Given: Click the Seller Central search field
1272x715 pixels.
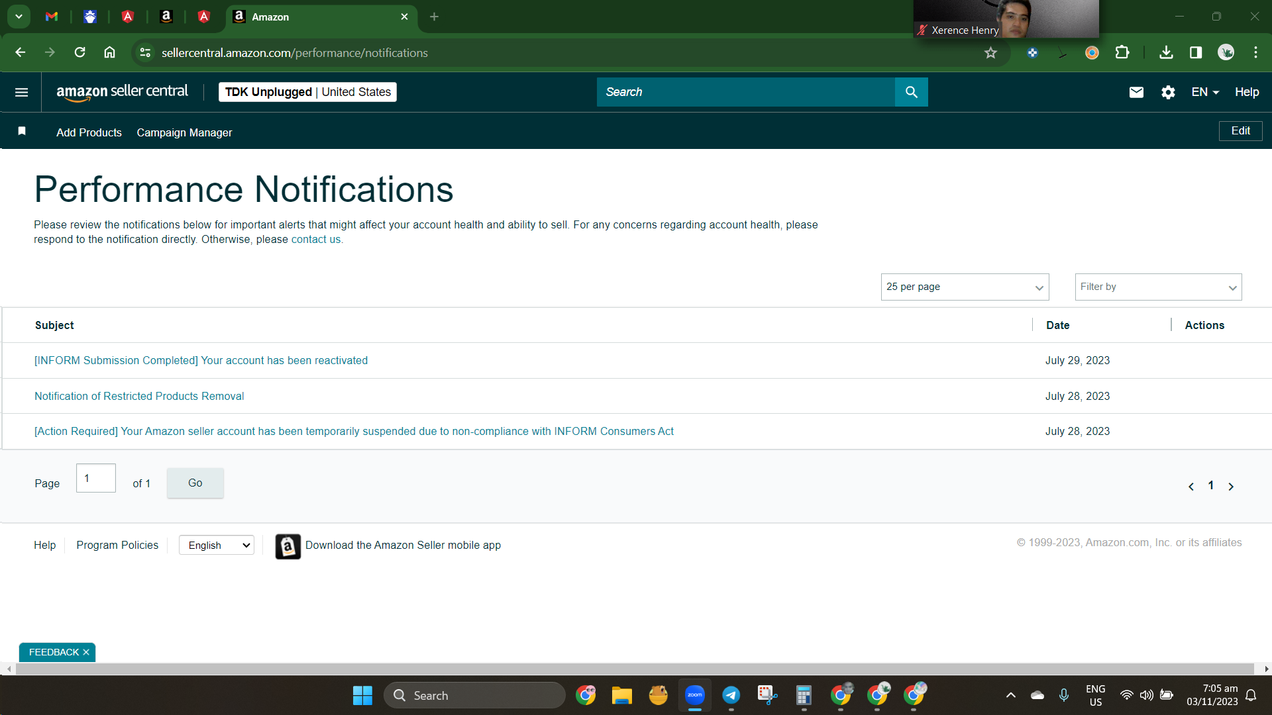Looking at the screenshot, I should pyautogui.click(x=745, y=92).
